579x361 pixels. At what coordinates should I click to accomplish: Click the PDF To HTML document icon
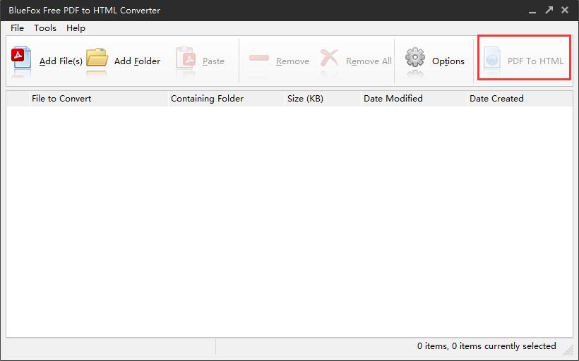tap(492, 58)
